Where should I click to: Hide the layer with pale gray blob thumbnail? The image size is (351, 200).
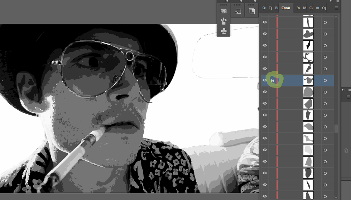click(265, 150)
